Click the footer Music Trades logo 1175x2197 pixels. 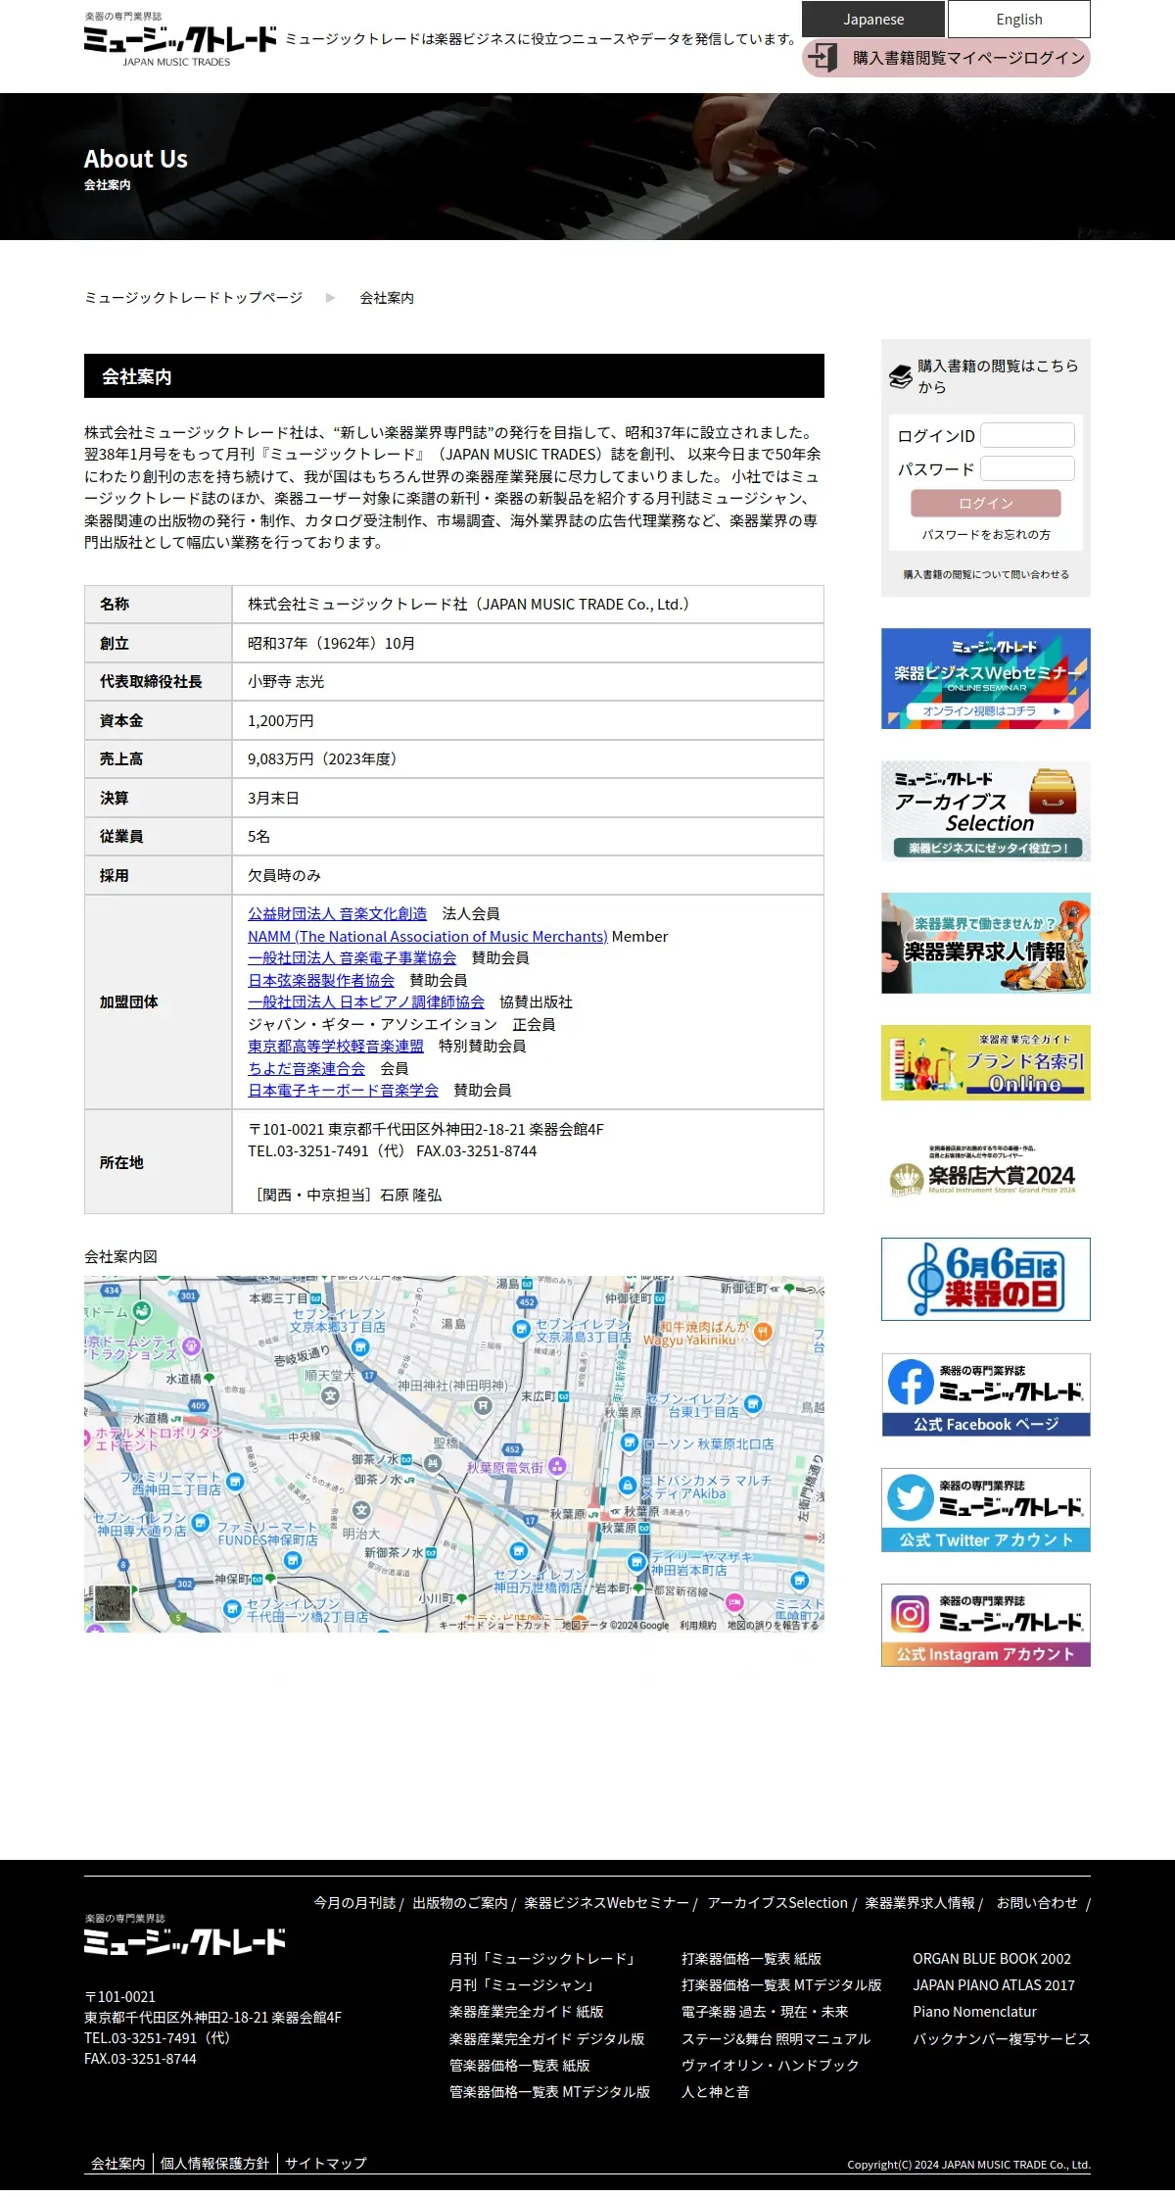tap(185, 1933)
